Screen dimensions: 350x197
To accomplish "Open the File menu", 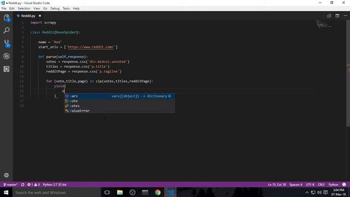I will [4, 9].
